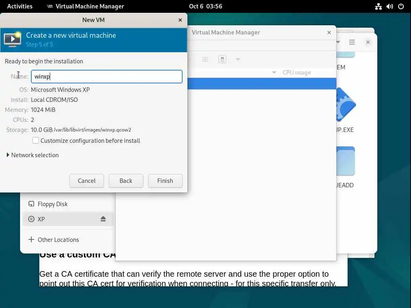The image size is (411, 308).
Task: Open the view options dropdown in Files
Action: click(338, 42)
